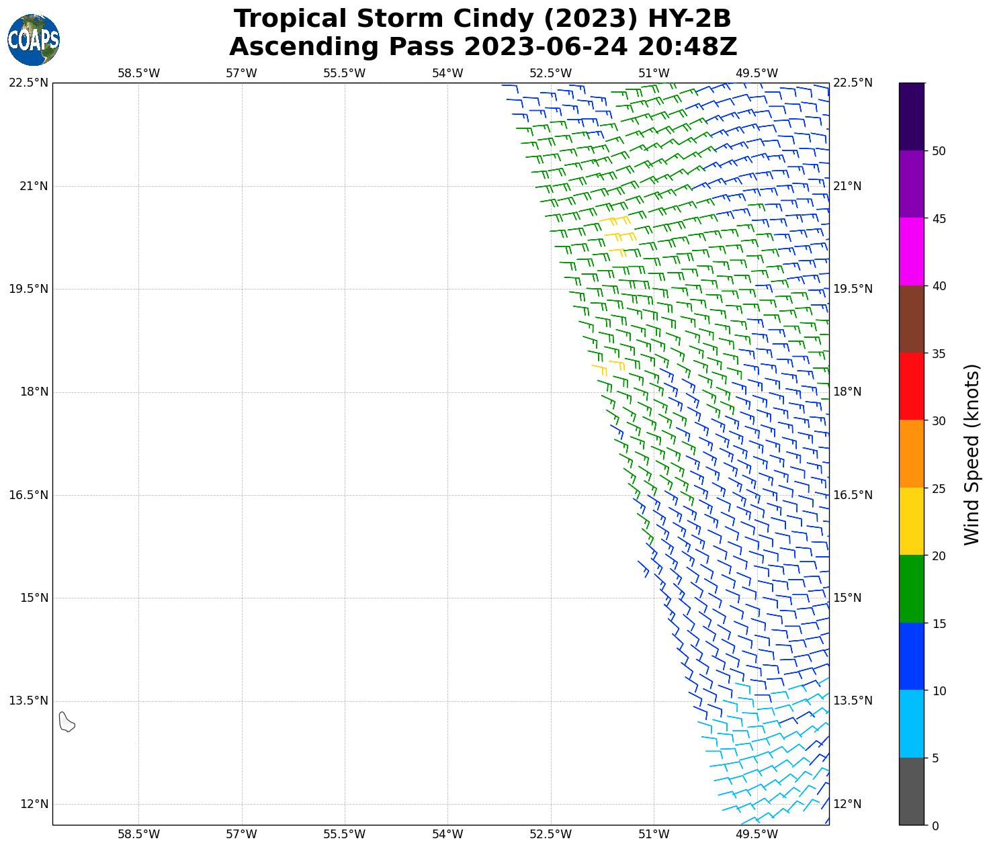Screen dimensions: 991x849
Task: Click the "Tropical Storm Cindy (2023) HY-2B" title
Action: tap(482, 19)
